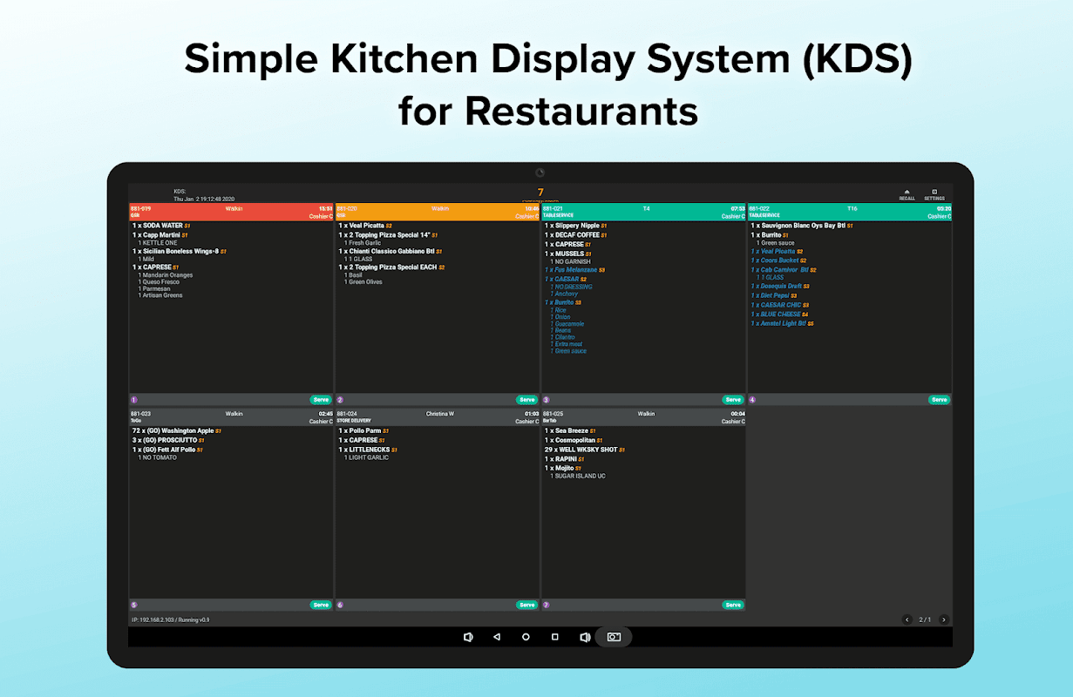
Task: Tap the blue Fus Melanzane item
Action: [575, 270]
